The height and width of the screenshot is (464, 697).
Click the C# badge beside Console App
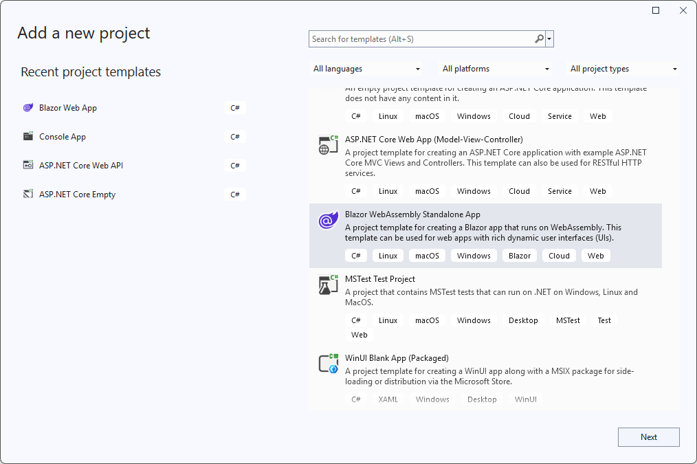click(234, 136)
